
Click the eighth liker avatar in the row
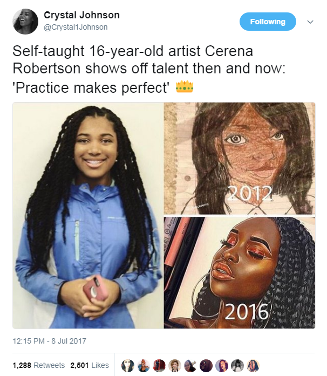(237, 365)
